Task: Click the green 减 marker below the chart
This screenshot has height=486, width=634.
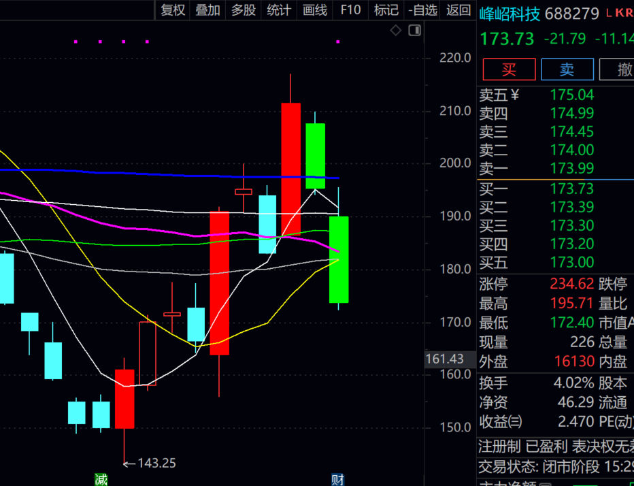Action: pos(101,479)
